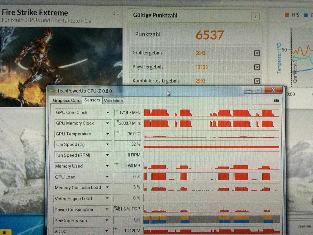The height and width of the screenshot is (235, 313).
Task: Click the GPU Load history graph
Action: pos(211,176)
